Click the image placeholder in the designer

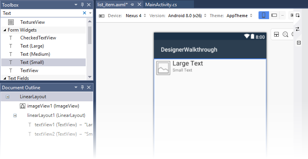[x=163, y=68]
